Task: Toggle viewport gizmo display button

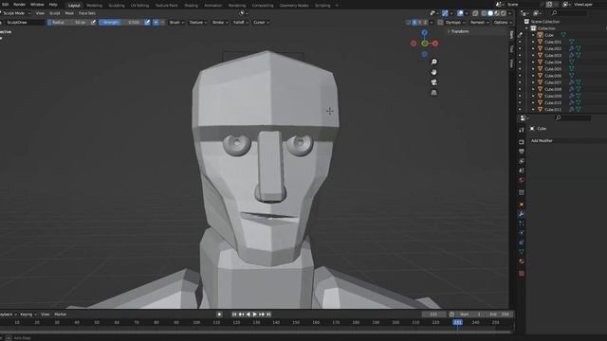Action: point(445,13)
